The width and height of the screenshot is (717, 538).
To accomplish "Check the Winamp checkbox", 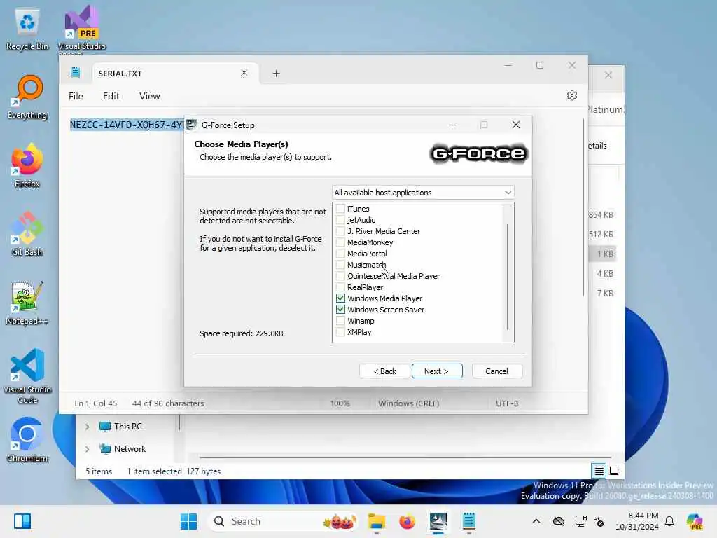I will (x=340, y=321).
